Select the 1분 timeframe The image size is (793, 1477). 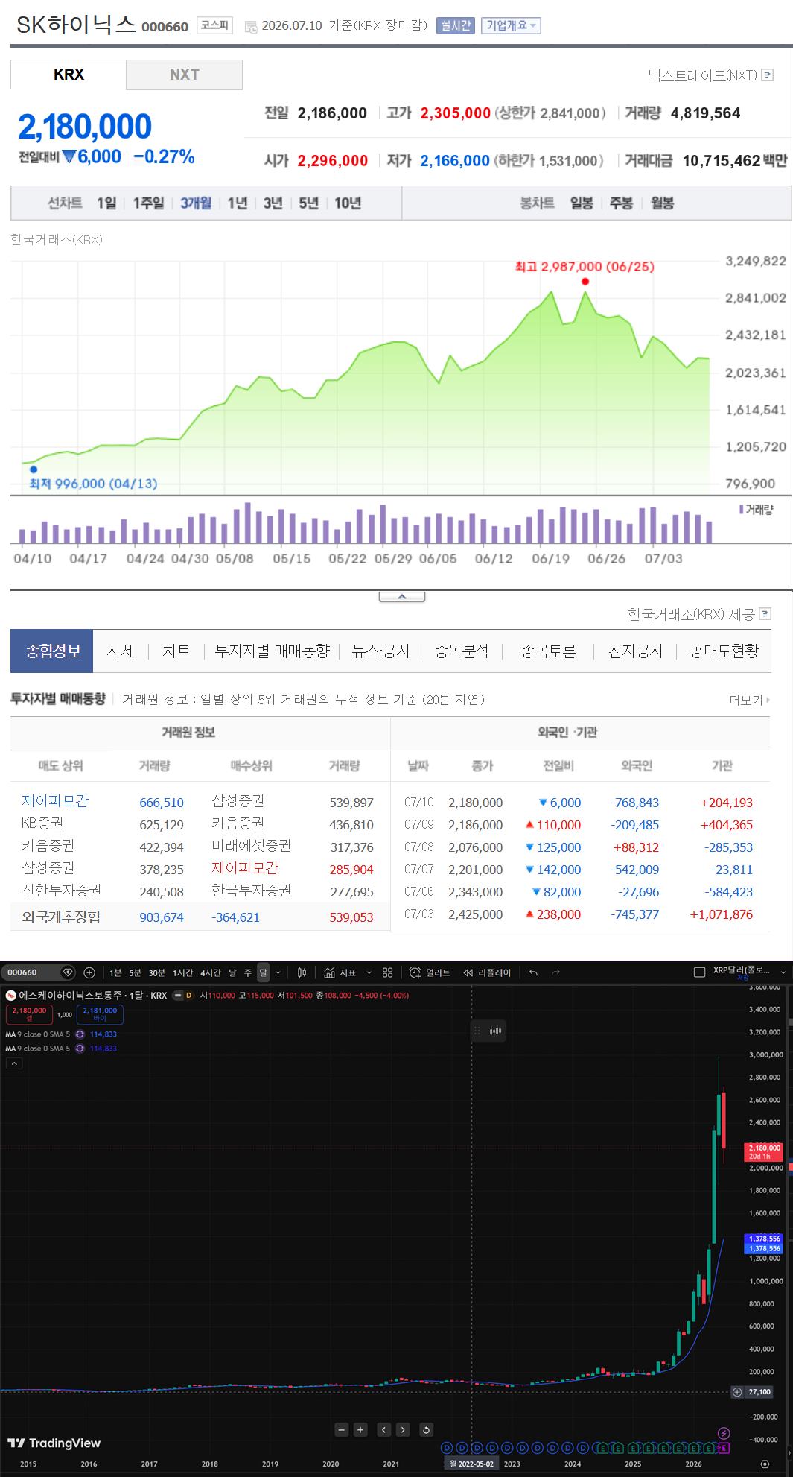pyautogui.click(x=115, y=972)
